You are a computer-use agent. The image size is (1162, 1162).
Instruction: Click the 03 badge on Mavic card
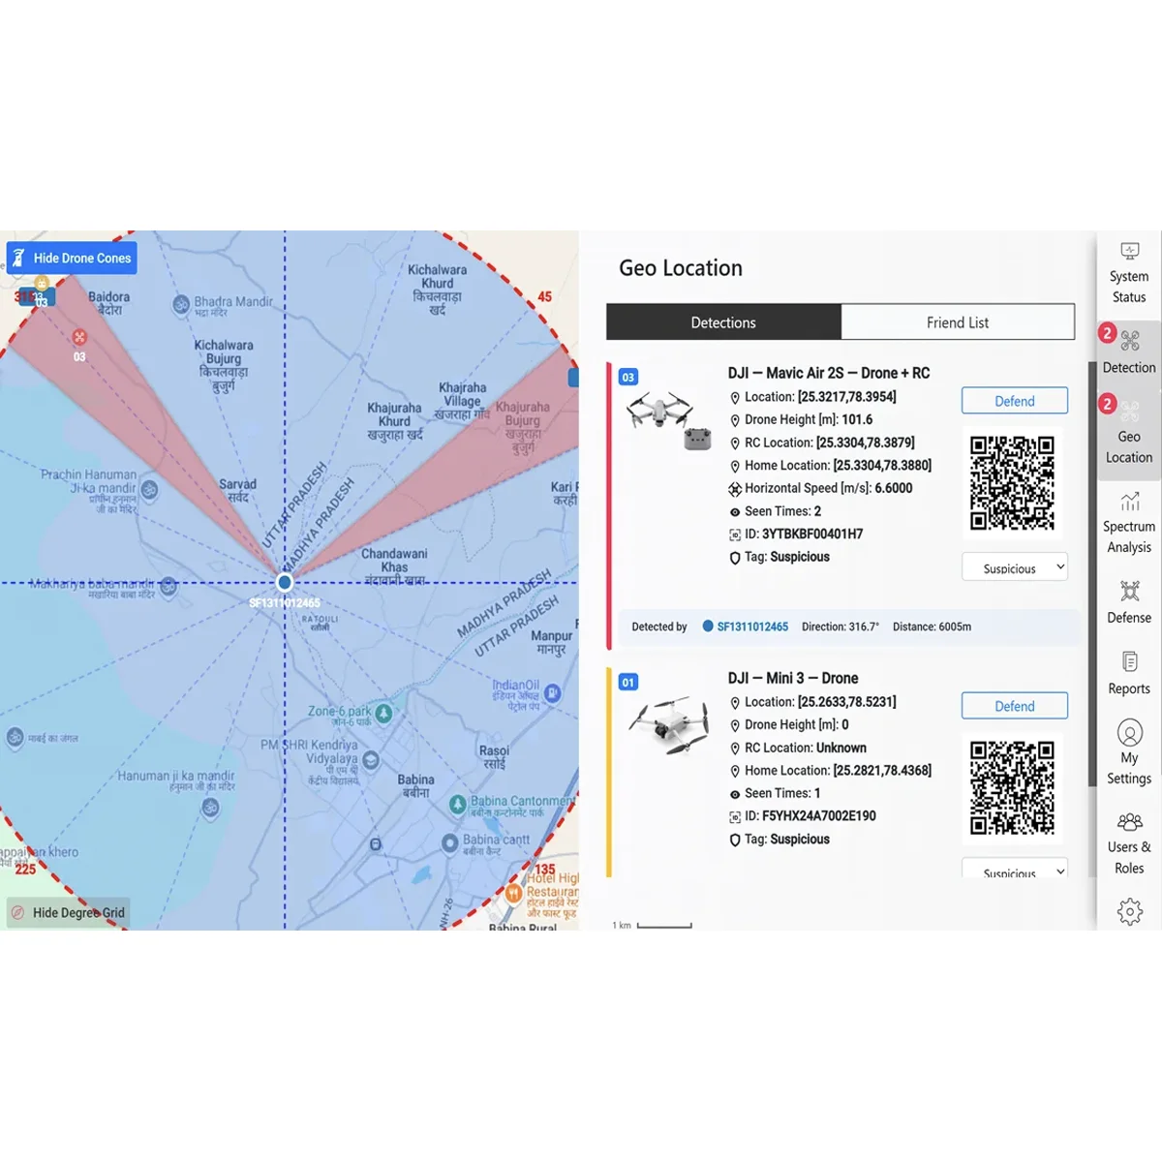(628, 377)
